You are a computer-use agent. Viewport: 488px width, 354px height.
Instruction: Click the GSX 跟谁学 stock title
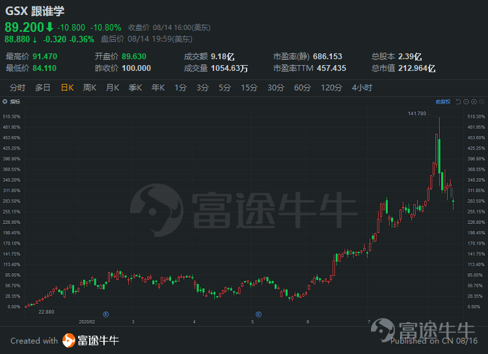(x=34, y=11)
